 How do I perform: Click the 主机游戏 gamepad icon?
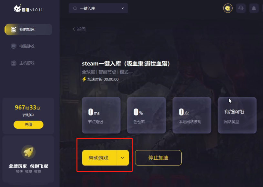tap(14, 63)
